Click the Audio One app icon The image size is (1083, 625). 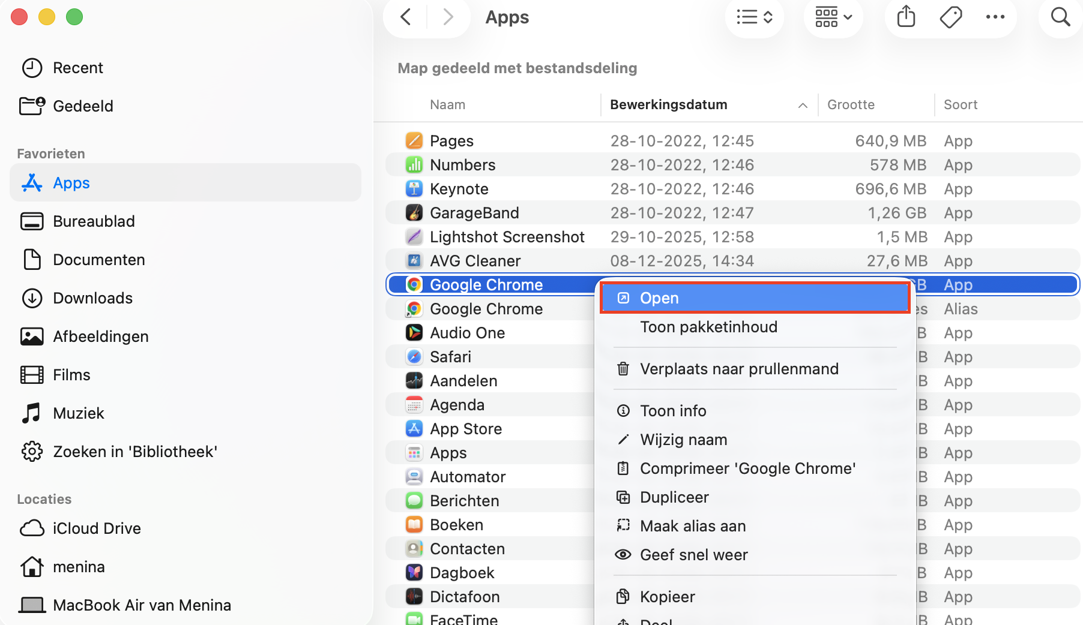click(x=414, y=332)
